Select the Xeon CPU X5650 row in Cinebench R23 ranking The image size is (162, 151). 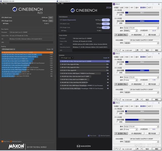tap(27, 76)
